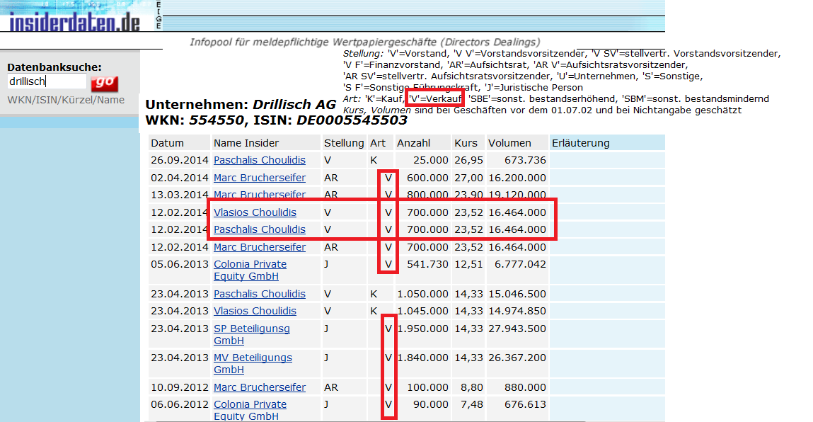Click the volume value 16.200.000
The height and width of the screenshot is (422, 813).
tap(517, 178)
